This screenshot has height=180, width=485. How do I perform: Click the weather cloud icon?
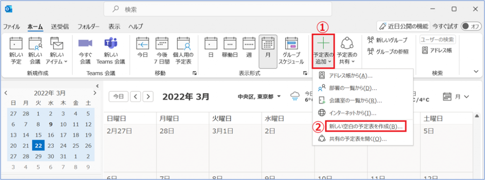point(295,96)
